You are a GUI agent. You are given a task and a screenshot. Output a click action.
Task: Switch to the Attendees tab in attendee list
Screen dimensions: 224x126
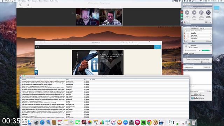(x=195, y=28)
